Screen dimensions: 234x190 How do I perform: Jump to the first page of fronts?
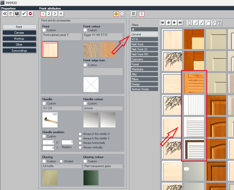coord(162,23)
